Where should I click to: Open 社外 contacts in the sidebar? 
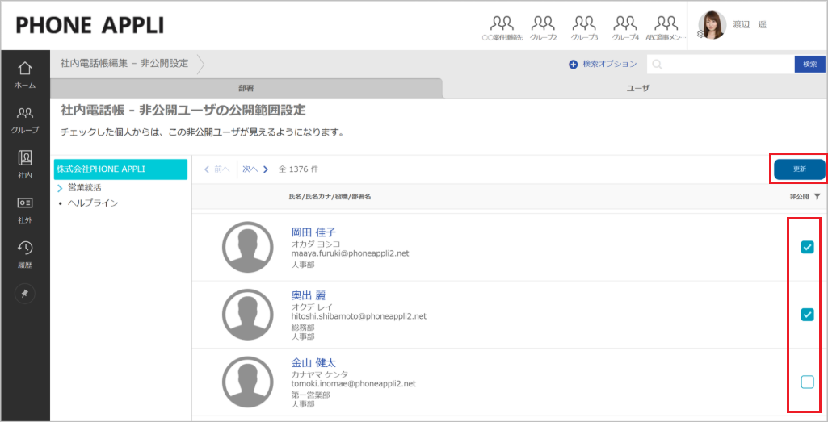coord(24,208)
